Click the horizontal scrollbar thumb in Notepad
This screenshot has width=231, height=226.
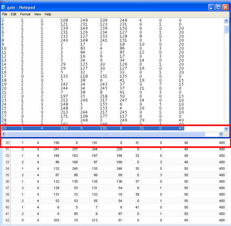click(105, 134)
